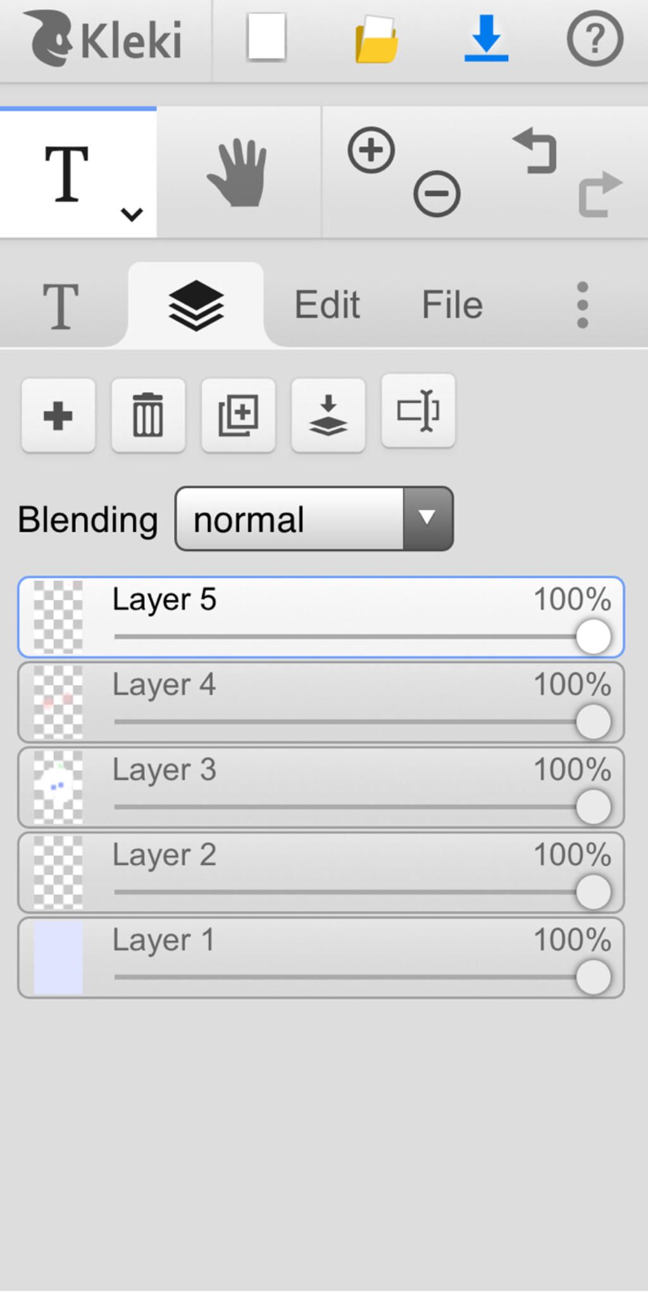Switch to the Edit tab
The image size is (648, 1292).
pos(327,305)
